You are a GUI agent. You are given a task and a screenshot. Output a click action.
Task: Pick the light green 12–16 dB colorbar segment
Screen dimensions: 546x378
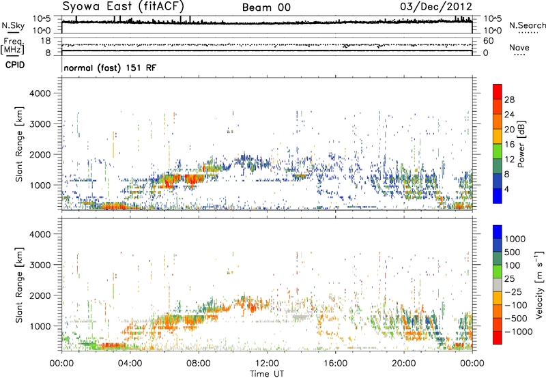click(498, 151)
